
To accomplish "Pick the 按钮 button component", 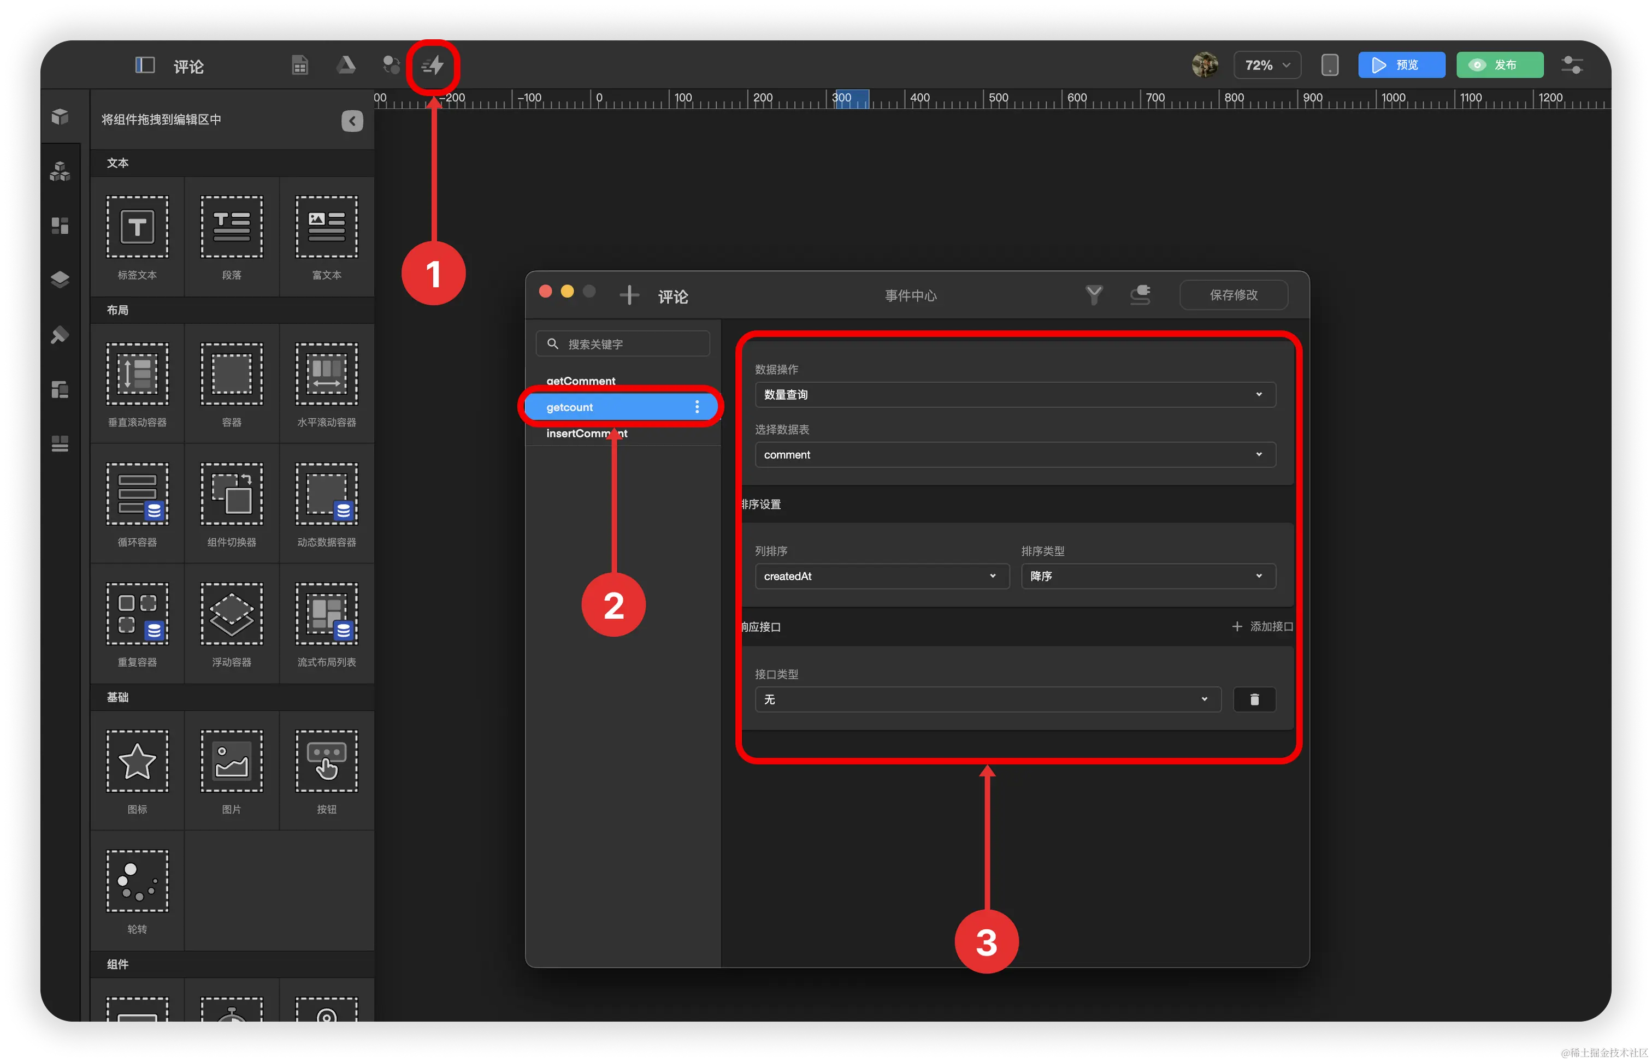I will (326, 761).
